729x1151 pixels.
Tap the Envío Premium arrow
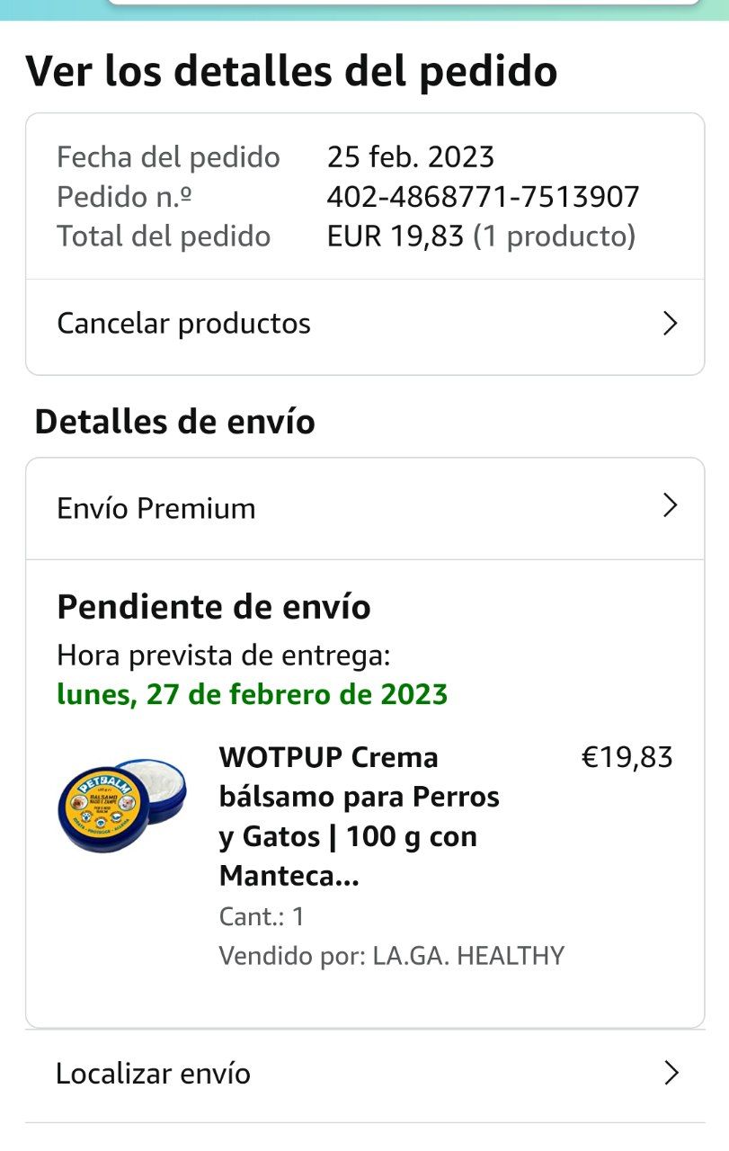[669, 506]
